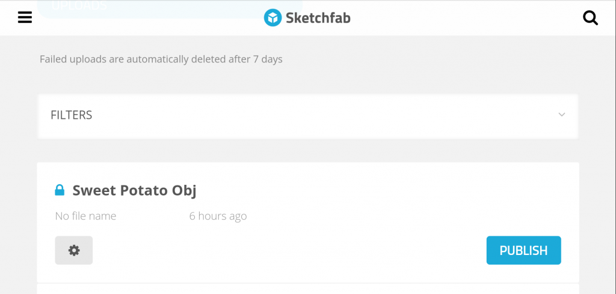The height and width of the screenshot is (294, 616).
Task: Select the "No file name" text
Action: point(85,216)
